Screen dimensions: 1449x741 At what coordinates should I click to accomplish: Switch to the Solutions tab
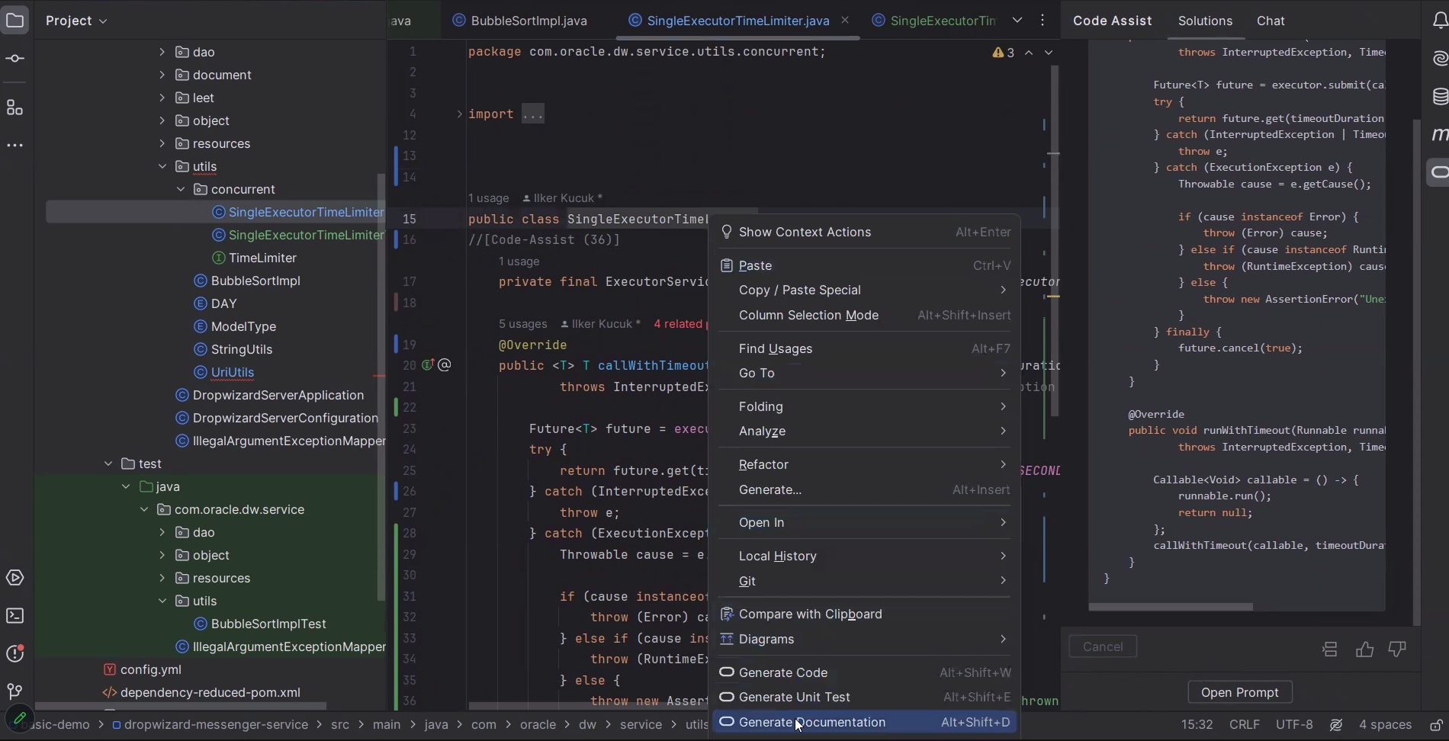pos(1204,21)
